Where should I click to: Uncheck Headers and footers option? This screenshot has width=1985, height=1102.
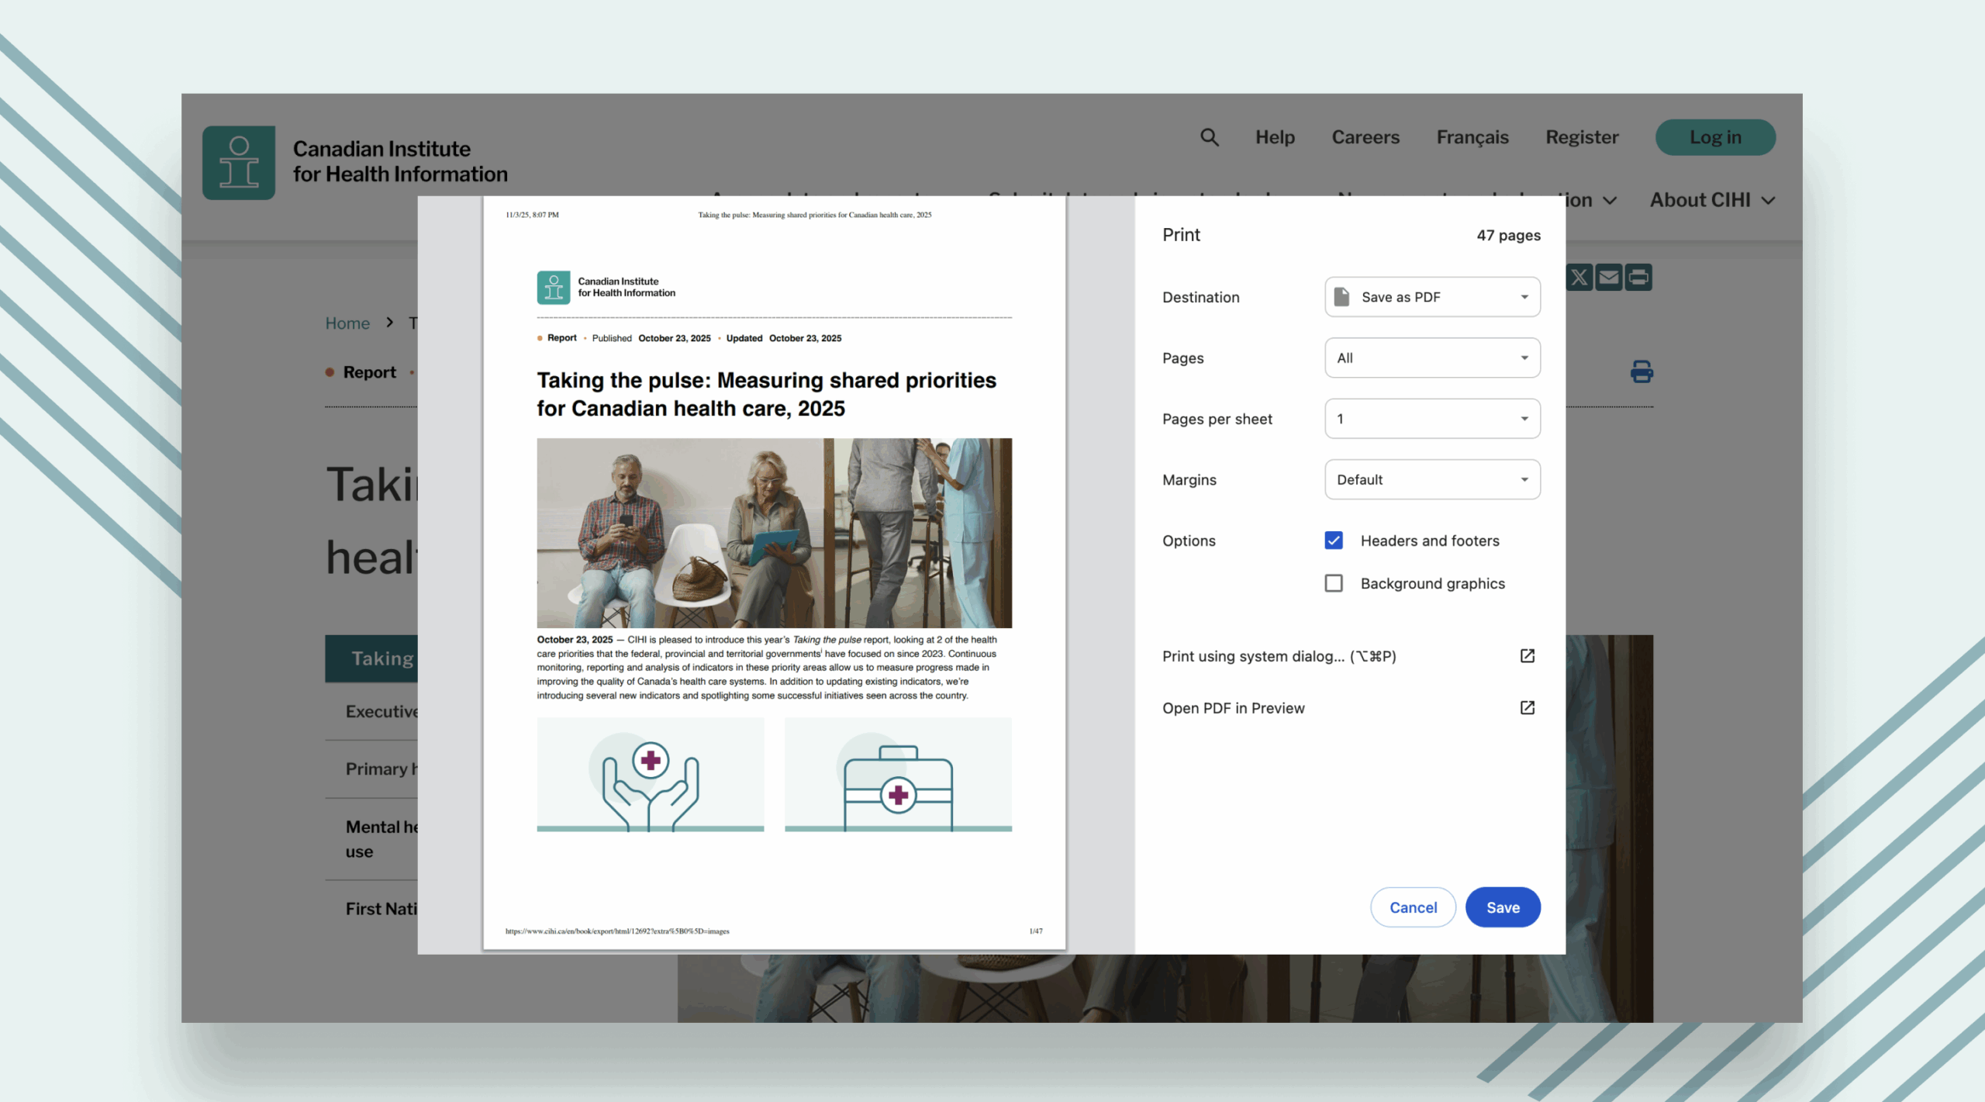point(1334,541)
